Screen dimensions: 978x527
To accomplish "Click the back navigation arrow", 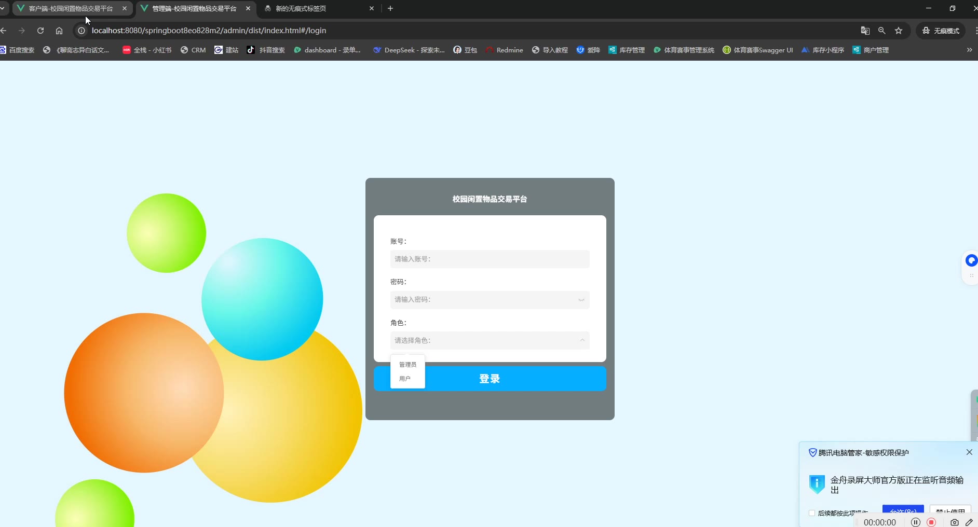I will click(4, 31).
